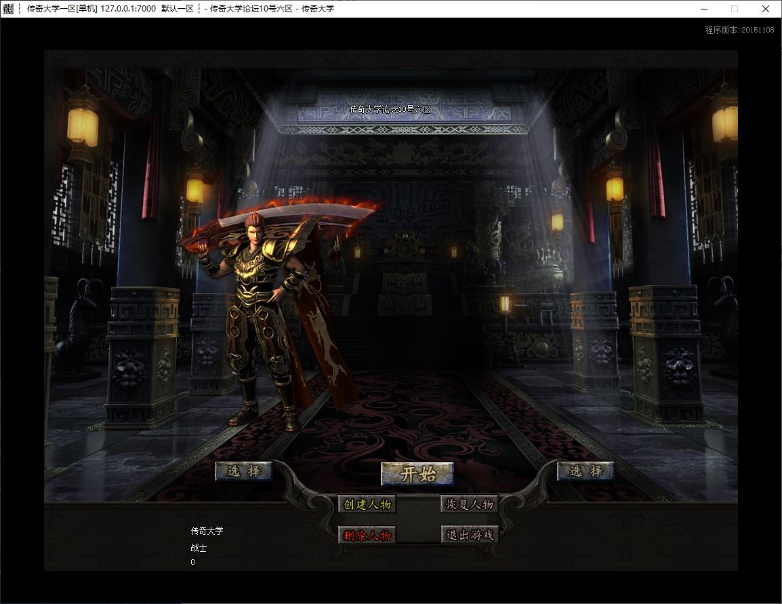
Task: Click the class label 战士
Action: [199, 548]
